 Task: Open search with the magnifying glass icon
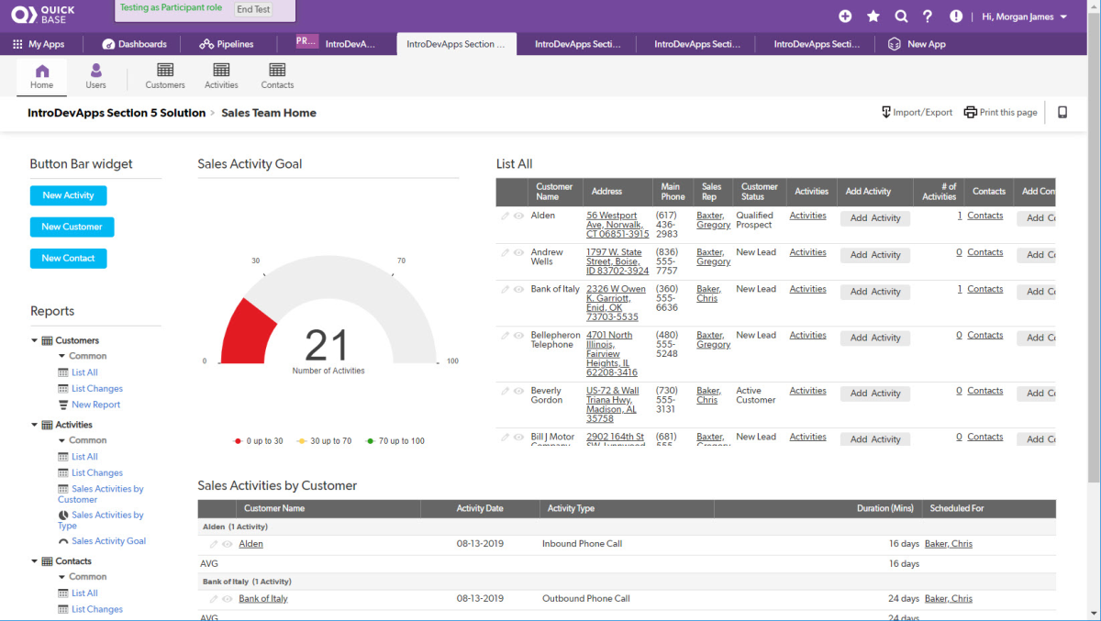pos(900,15)
